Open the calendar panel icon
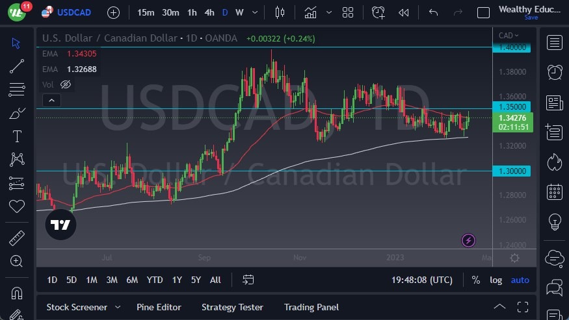 555,191
